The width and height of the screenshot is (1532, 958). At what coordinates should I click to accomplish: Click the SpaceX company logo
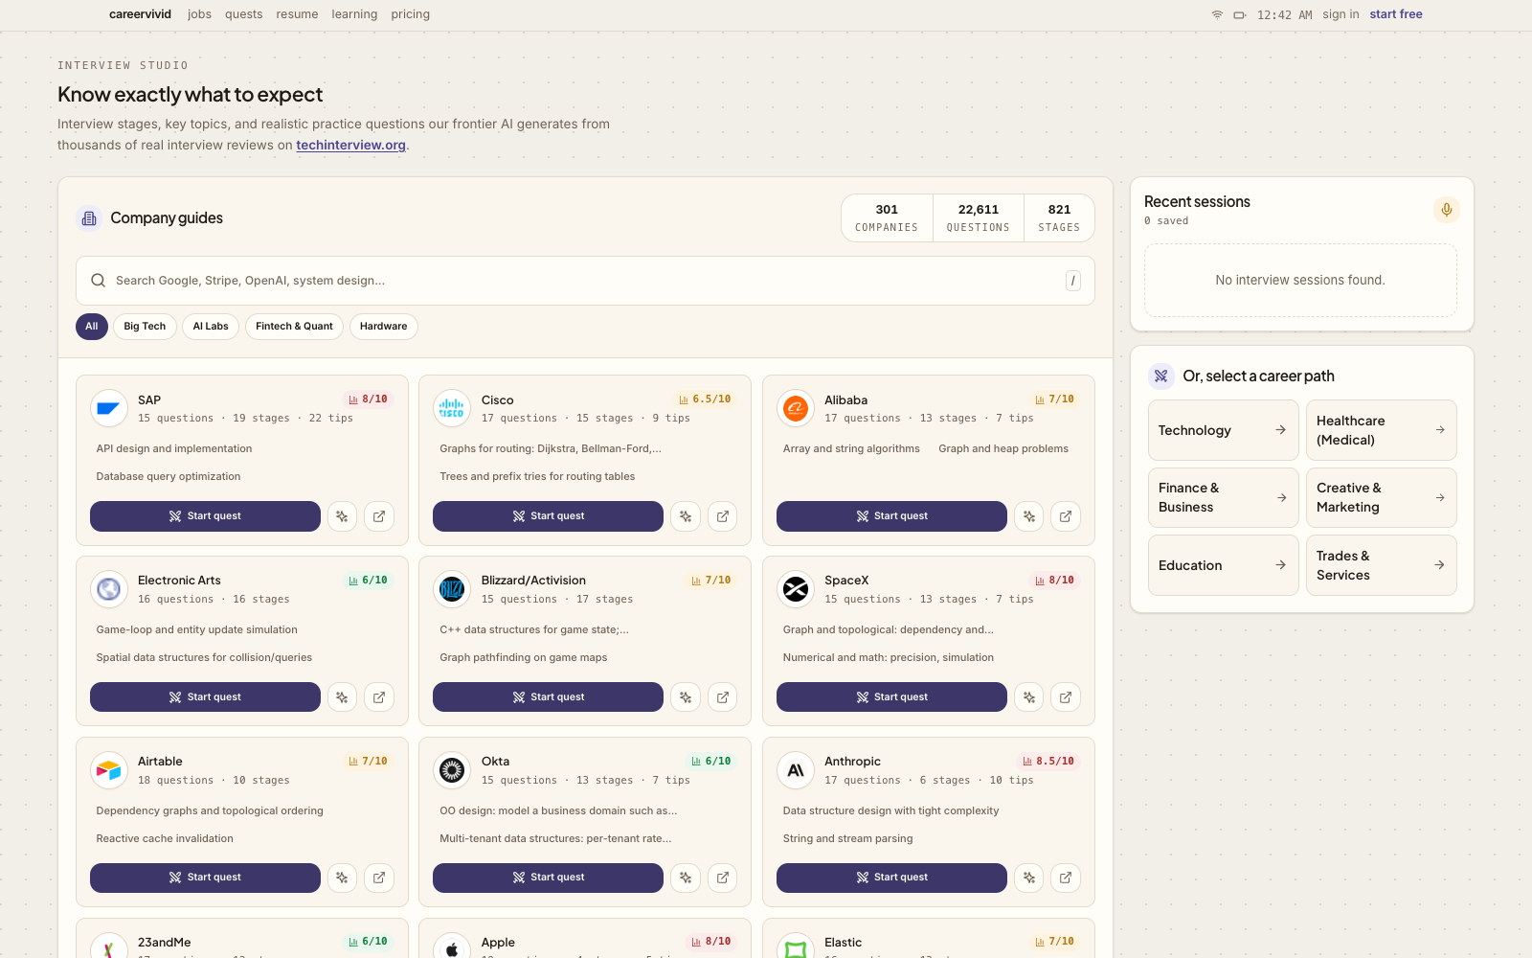click(x=796, y=589)
